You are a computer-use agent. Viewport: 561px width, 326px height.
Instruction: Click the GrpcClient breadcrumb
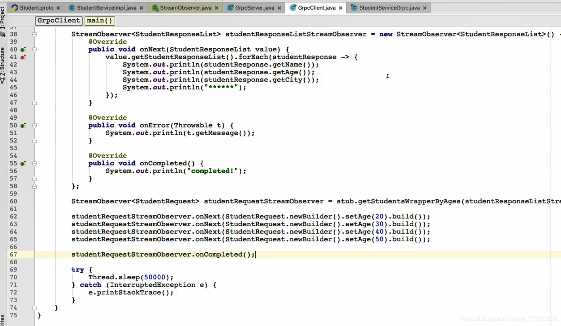tap(59, 21)
